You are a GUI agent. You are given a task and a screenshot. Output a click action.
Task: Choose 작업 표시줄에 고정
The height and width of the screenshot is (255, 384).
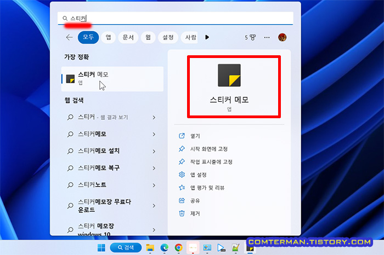tap(211, 161)
